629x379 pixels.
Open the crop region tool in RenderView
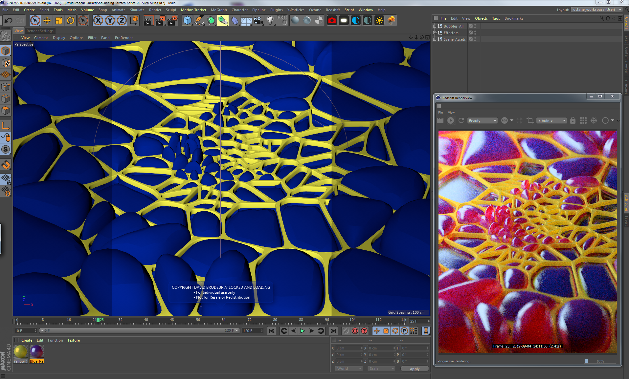coord(530,120)
